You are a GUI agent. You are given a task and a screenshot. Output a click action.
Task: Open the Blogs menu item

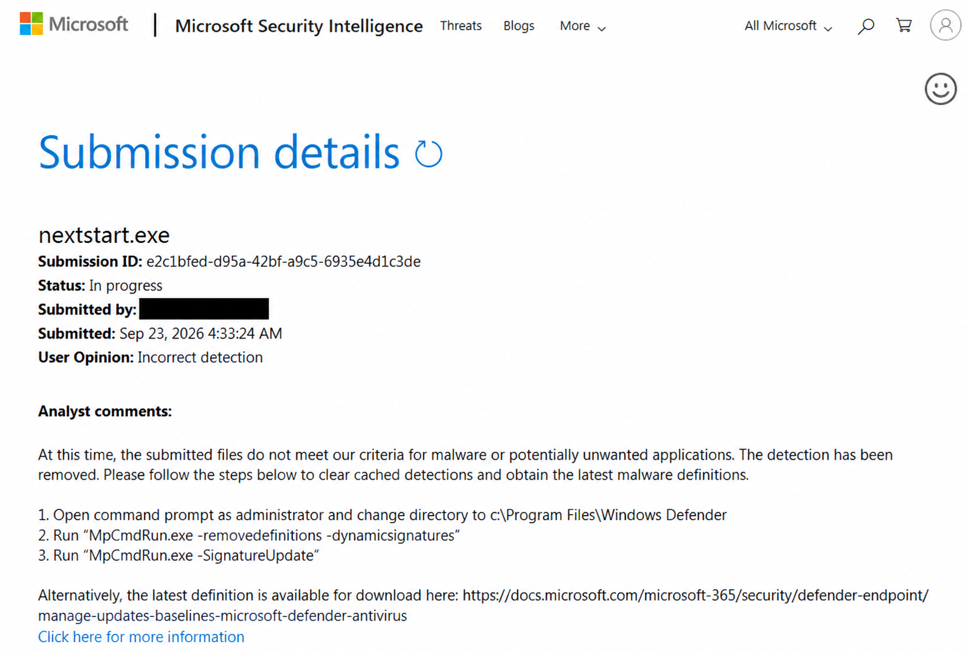click(x=519, y=26)
